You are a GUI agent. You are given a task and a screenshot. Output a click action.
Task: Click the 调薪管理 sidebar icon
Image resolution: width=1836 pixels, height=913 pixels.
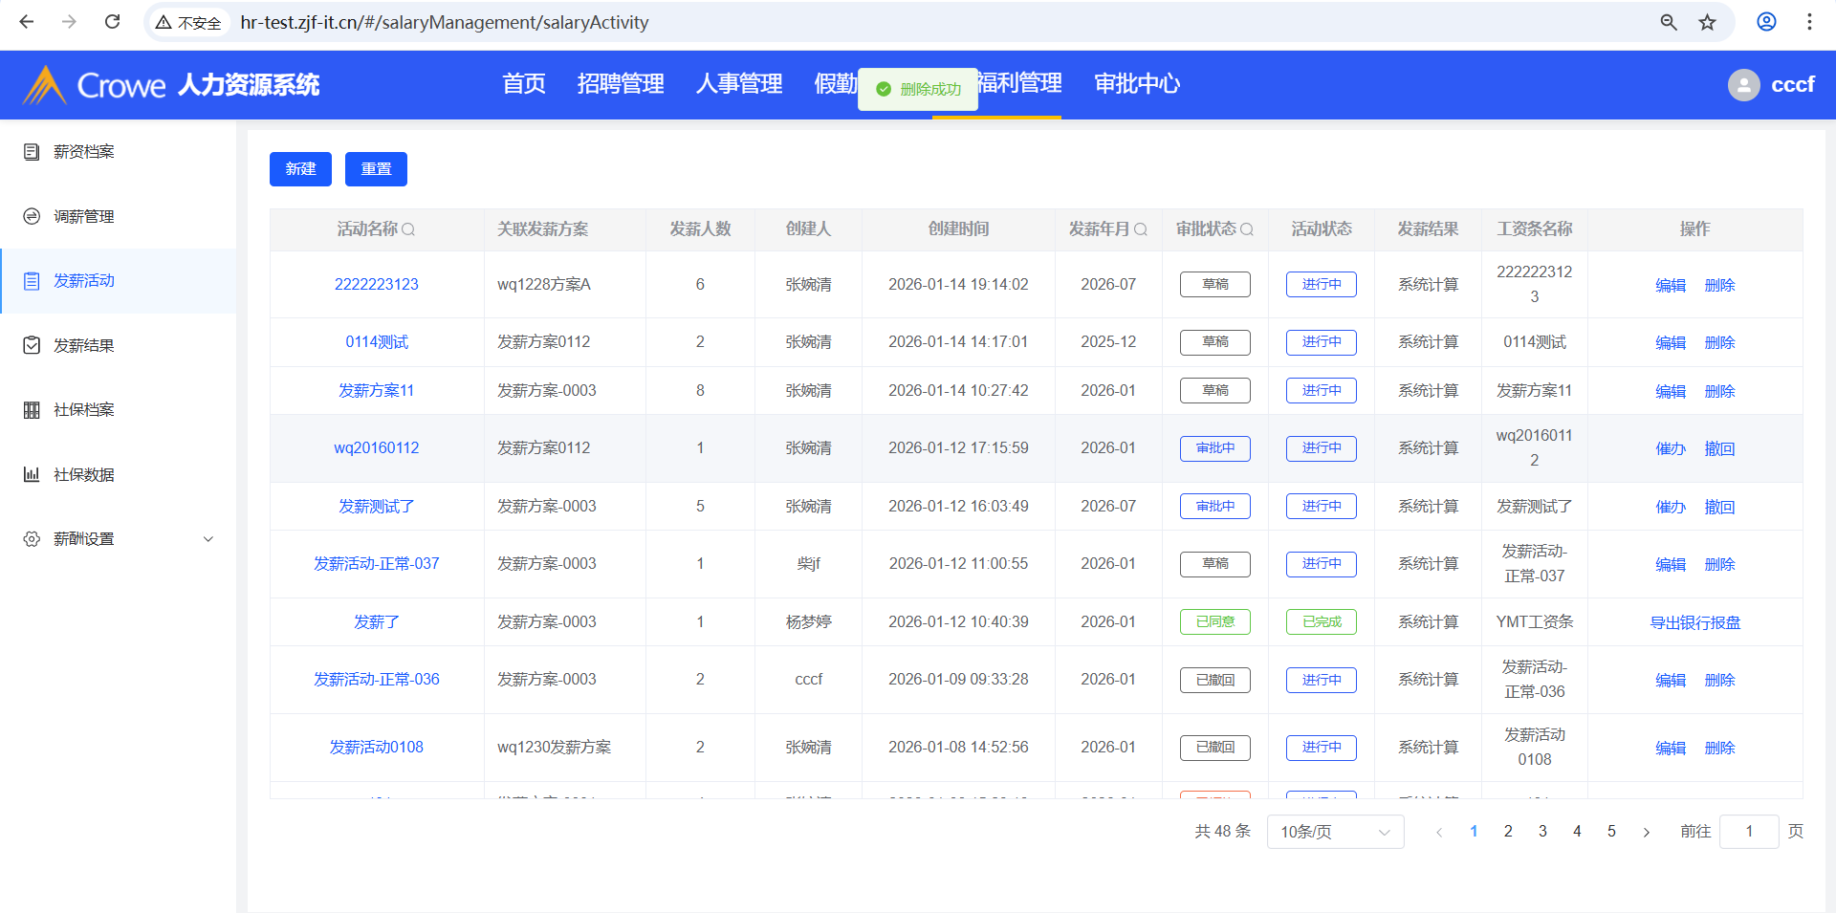click(32, 217)
